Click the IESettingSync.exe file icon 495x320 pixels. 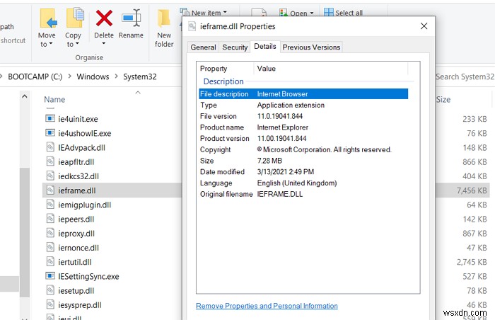point(50,275)
